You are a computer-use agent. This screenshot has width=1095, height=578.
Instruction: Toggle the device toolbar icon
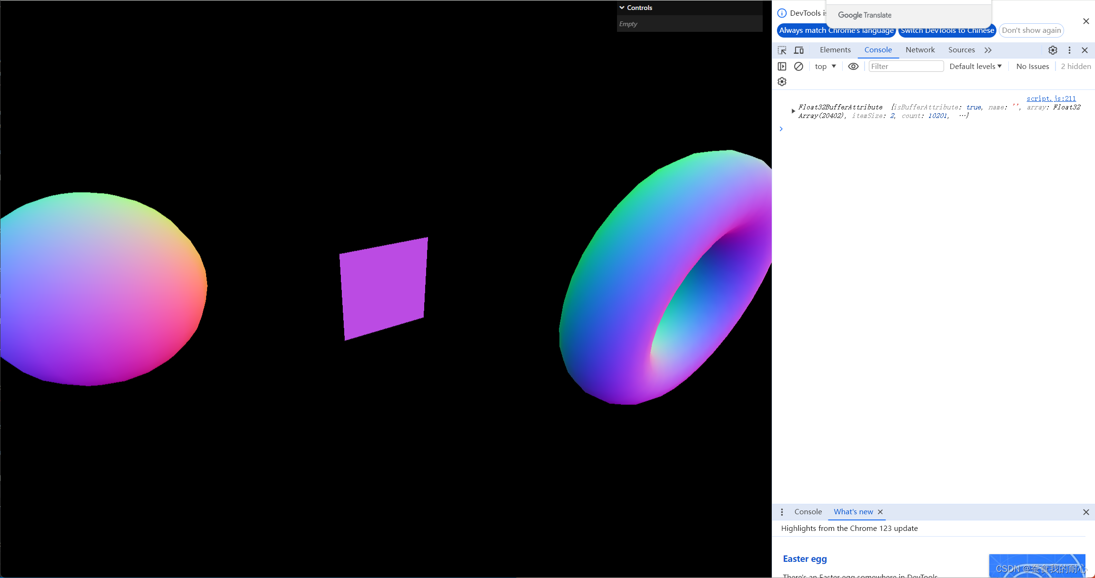point(799,50)
